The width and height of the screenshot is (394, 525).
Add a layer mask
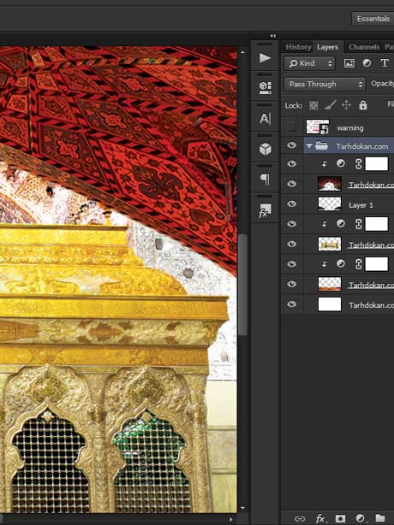click(340, 519)
